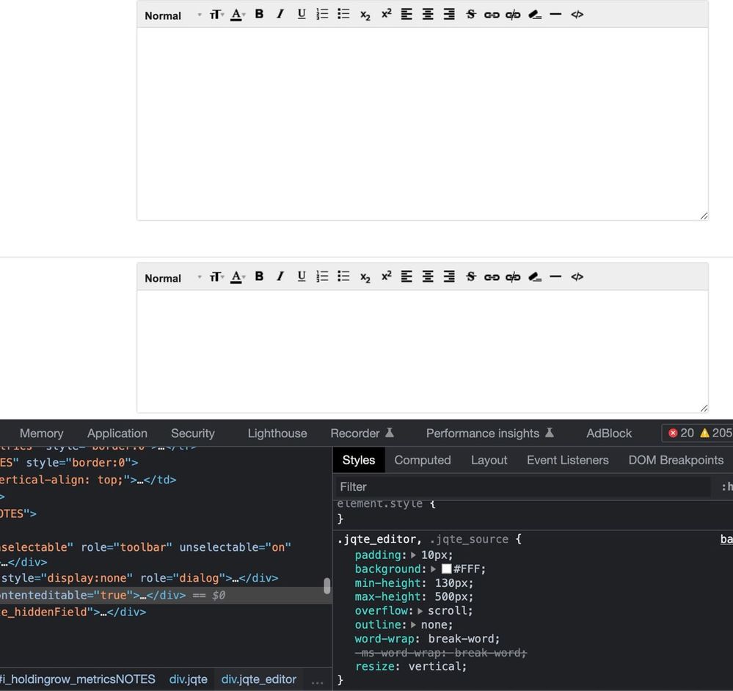Expand the padding property shorthand
Image resolution: width=733 pixels, height=691 pixels.
pyautogui.click(x=413, y=555)
